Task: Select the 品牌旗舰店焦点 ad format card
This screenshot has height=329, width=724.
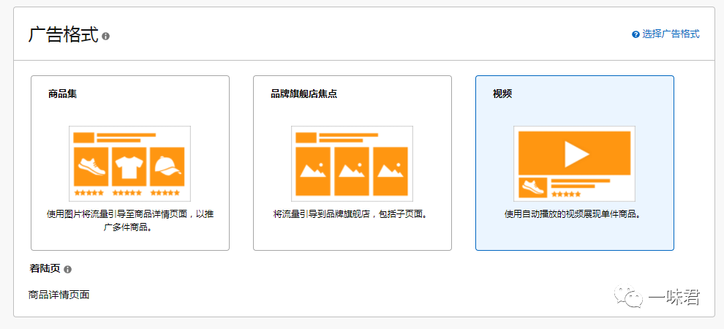Action: click(352, 163)
